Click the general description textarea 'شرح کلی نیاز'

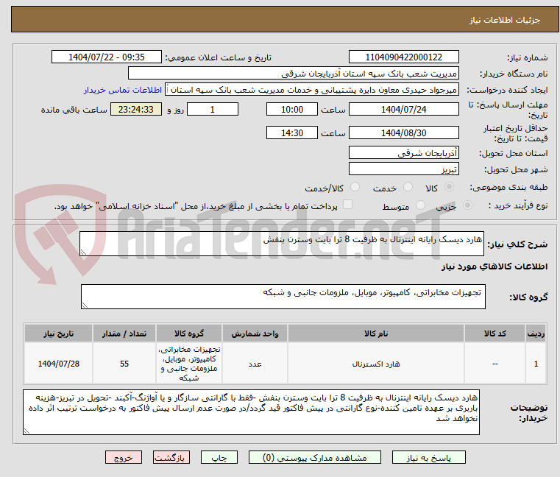pyautogui.click(x=282, y=244)
